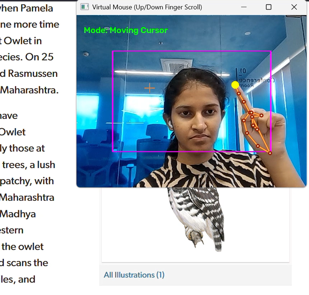This screenshot has width=309, height=295.
Task: Click the text 'ecies. On 25'
Action: 26,57
